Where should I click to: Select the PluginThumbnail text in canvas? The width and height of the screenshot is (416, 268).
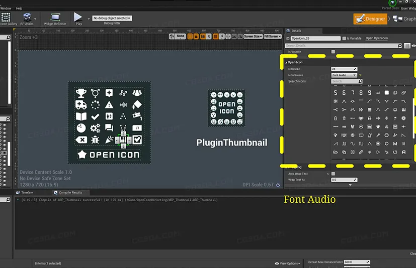pyautogui.click(x=231, y=143)
